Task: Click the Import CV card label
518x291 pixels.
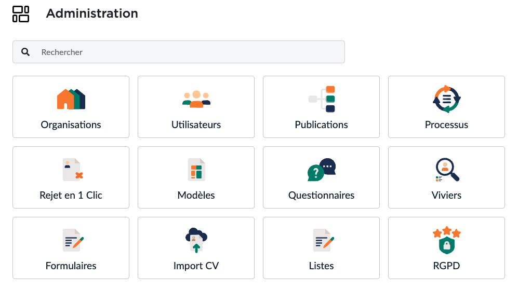Action: pos(196,266)
